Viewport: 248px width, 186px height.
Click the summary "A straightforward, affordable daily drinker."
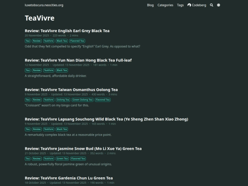click(x=56, y=76)
